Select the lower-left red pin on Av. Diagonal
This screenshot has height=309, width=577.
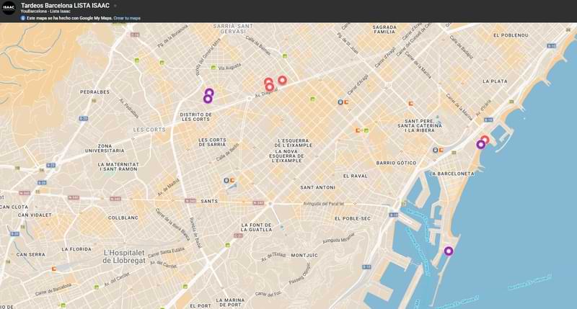click(x=269, y=87)
